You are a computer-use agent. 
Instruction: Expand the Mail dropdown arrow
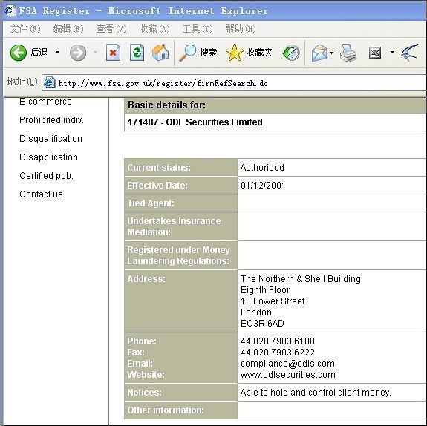pyautogui.click(x=331, y=53)
